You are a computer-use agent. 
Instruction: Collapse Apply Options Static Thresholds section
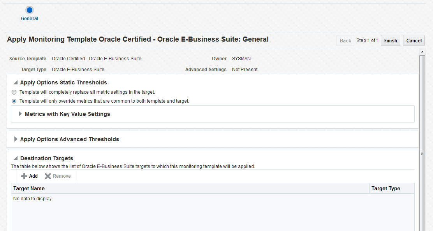16,82
